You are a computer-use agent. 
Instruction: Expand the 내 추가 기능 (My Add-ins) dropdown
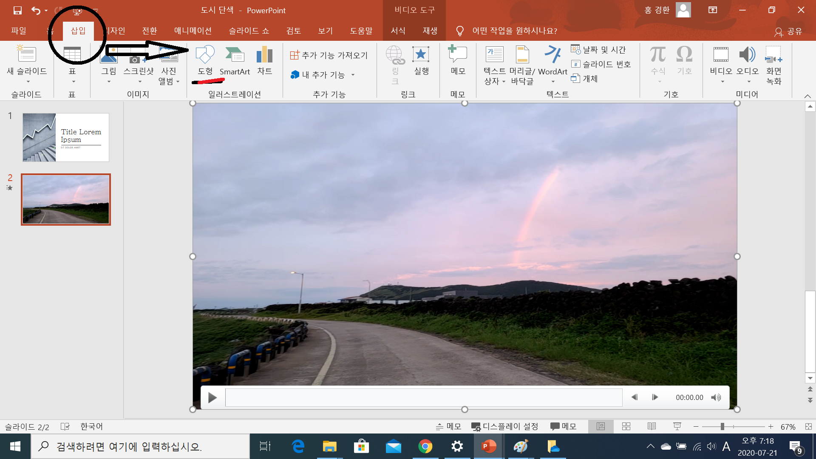click(353, 75)
